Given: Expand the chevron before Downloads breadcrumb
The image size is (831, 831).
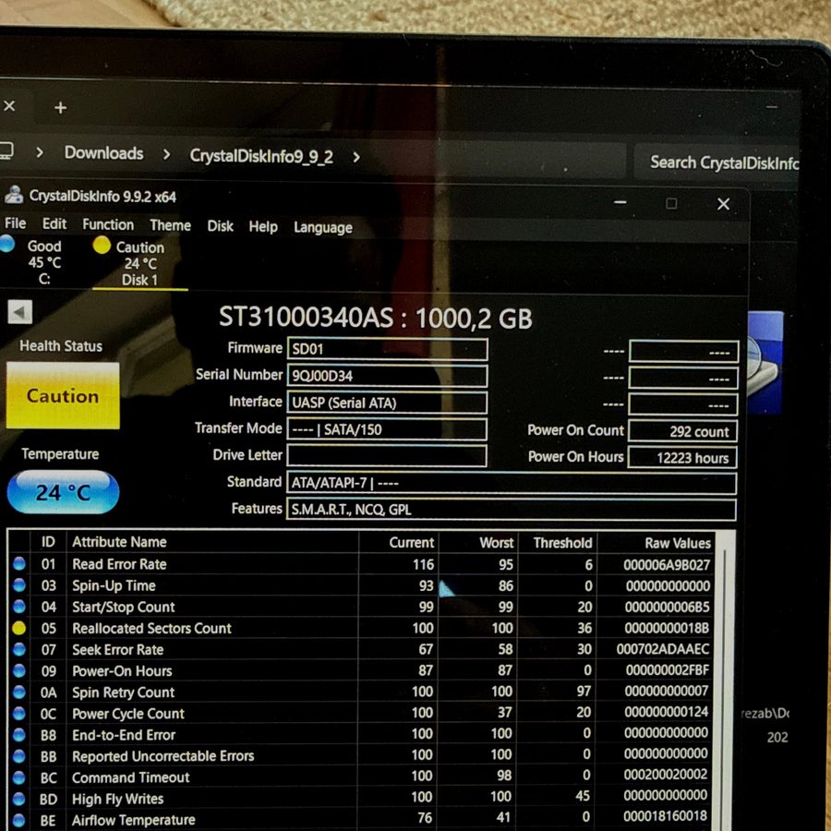Looking at the screenshot, I should 40,152.
